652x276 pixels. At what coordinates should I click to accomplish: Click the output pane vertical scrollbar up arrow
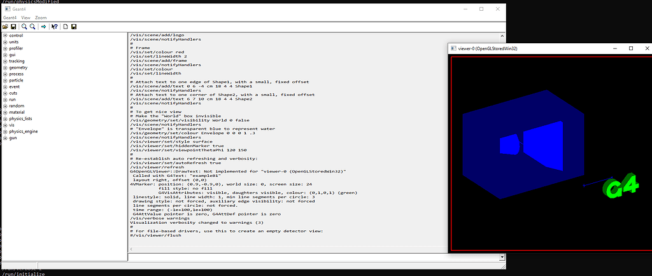(502, 36)
